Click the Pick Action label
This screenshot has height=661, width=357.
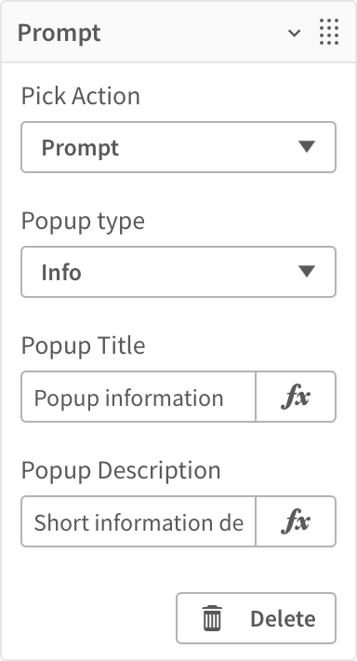coord(80,96)
